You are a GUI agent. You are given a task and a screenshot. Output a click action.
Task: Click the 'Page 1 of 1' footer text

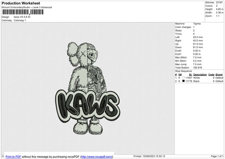(x=217, y=156)
